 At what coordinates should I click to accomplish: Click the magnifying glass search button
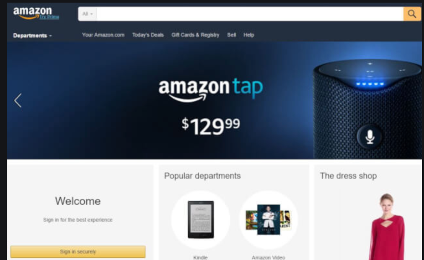pyautogui.click(x=412, y=14)
